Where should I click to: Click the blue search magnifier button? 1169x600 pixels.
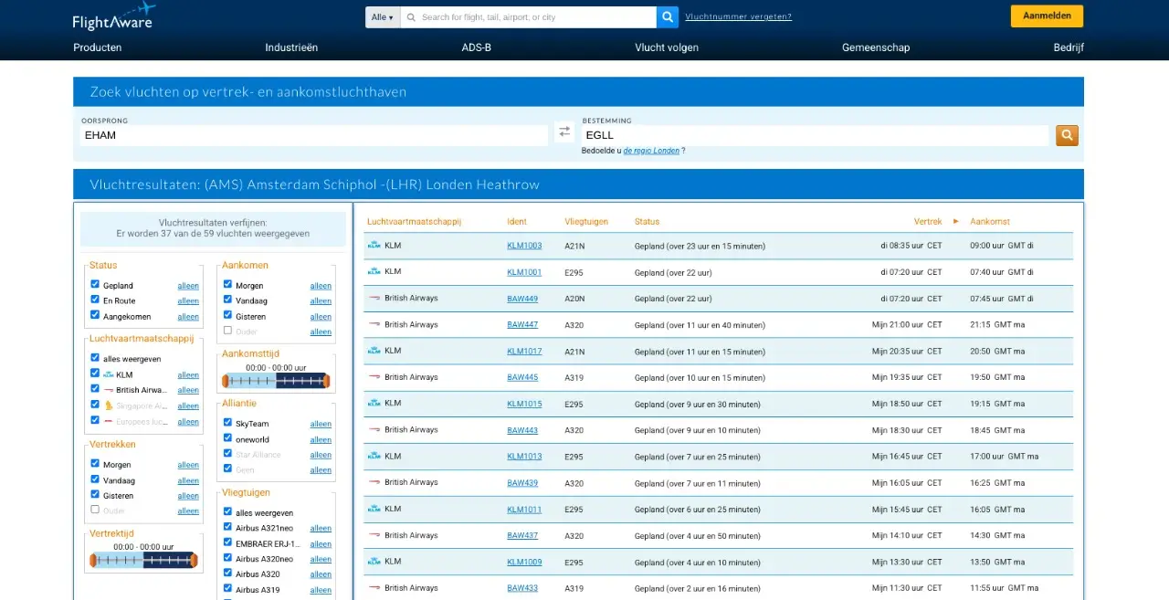(669, 17)
